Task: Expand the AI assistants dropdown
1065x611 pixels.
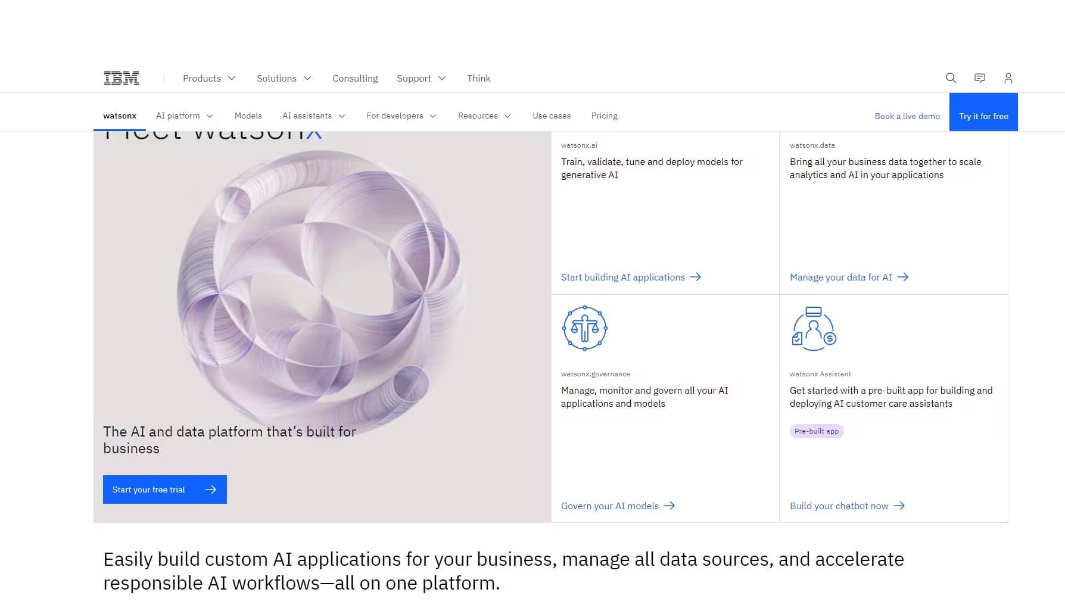Action: point(314,116)
